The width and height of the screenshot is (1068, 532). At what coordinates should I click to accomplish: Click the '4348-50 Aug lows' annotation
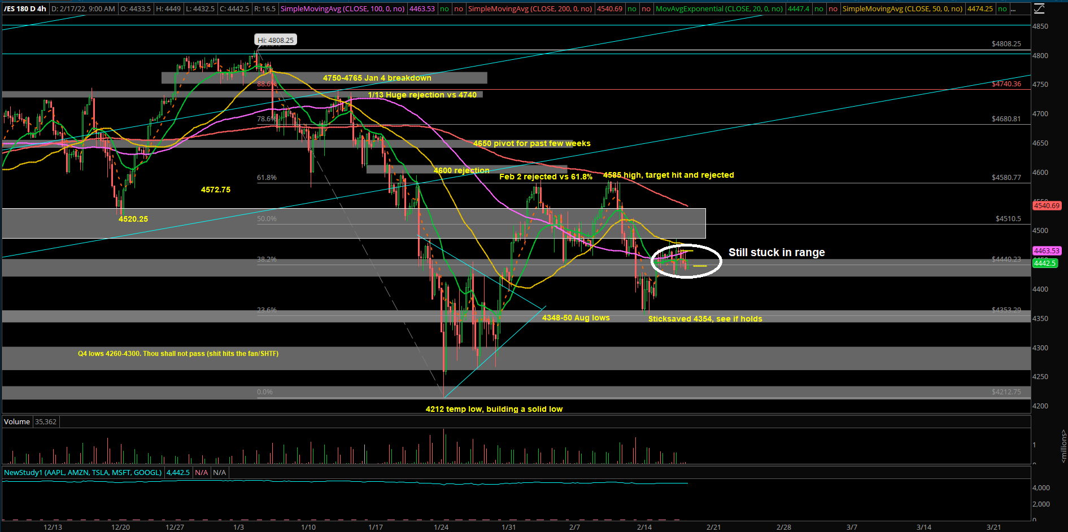pyautogui.click(x=576, y=318)
